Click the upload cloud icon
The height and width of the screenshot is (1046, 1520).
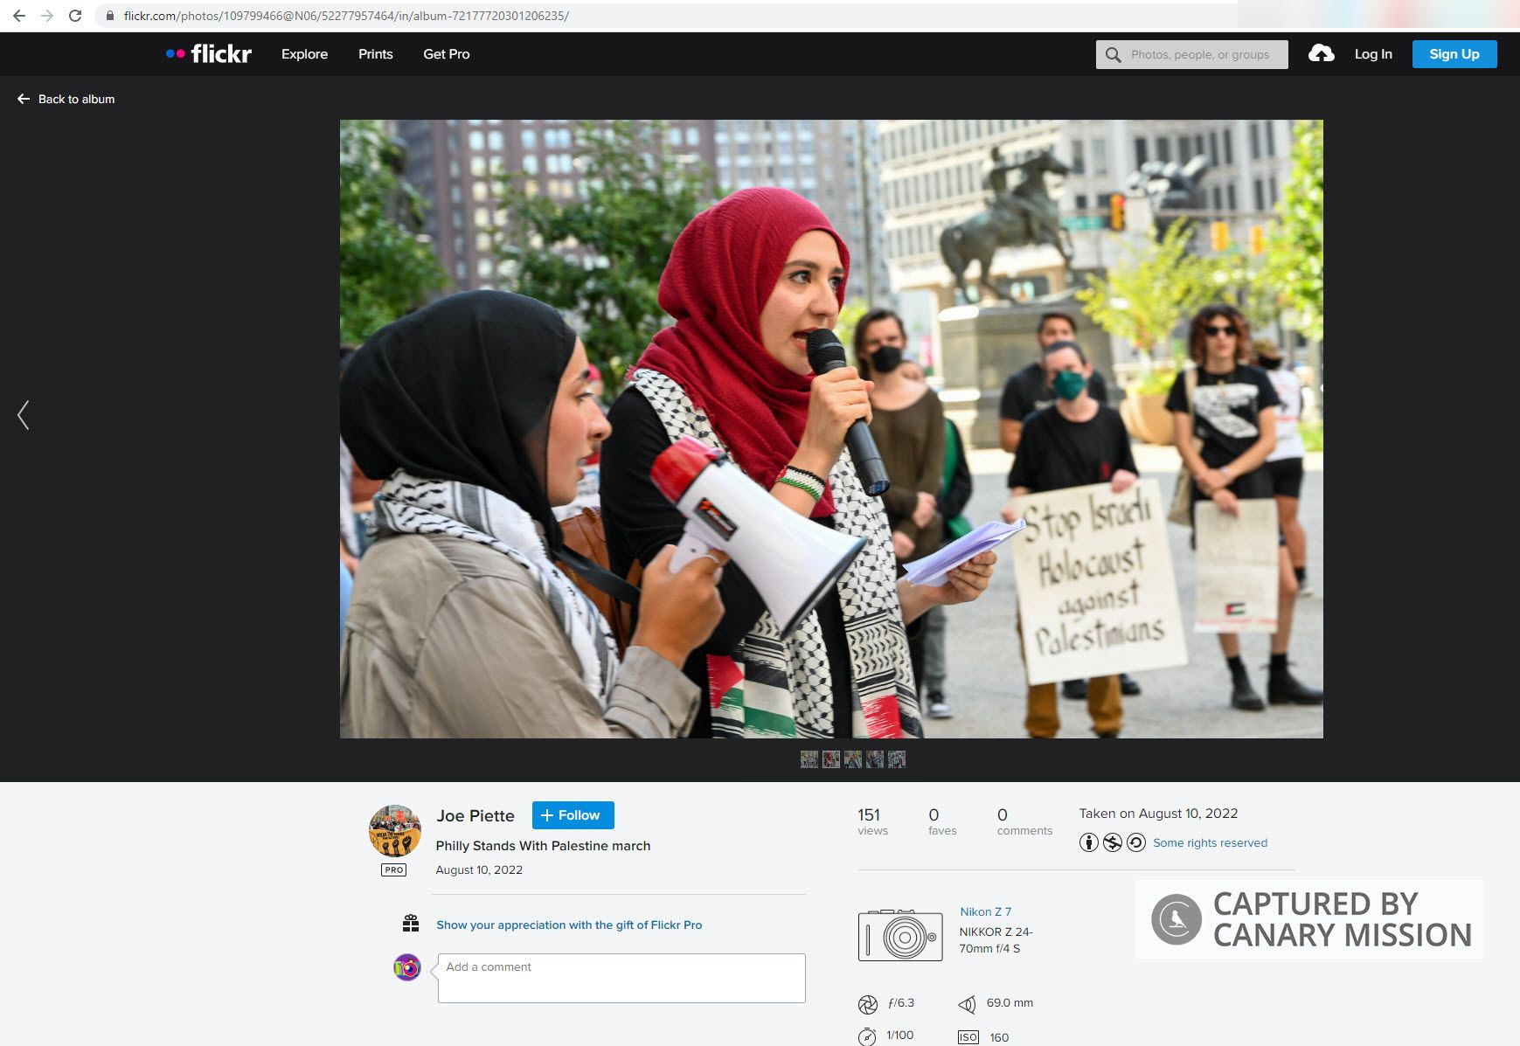(x=1321, y=54)
